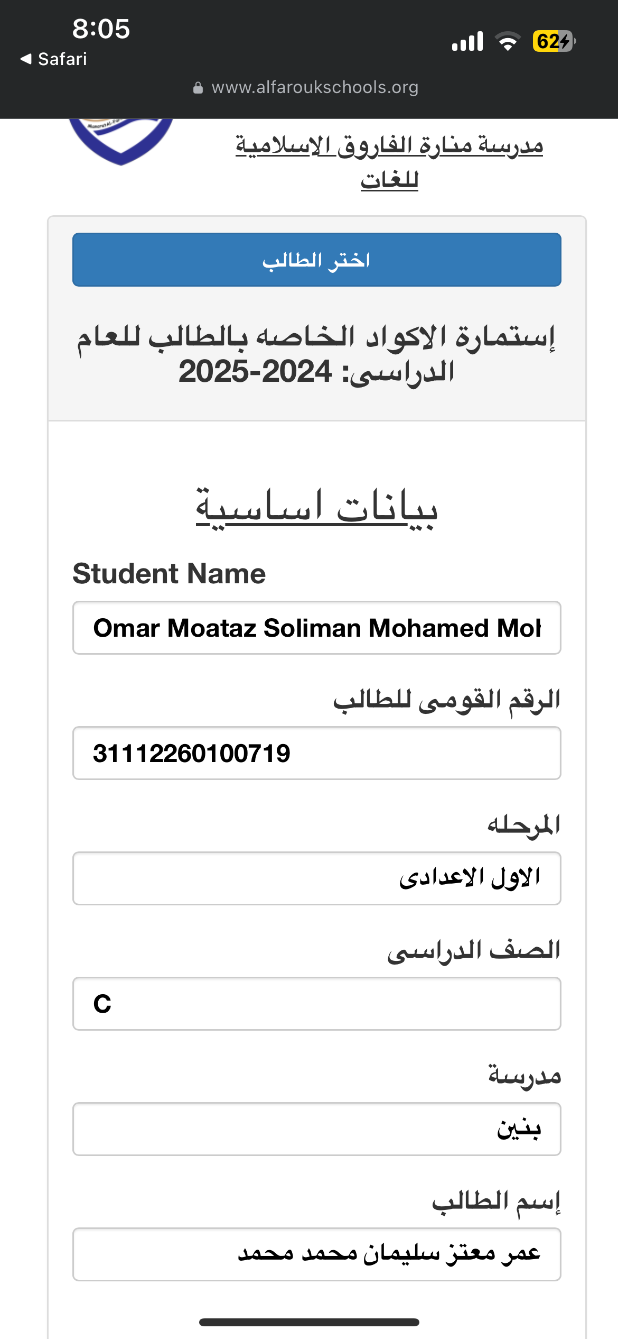Click the بيانات اساسية underlined heading
Image resolution: width=618 pixels, height=1339 pixels.
tap(316, 508)
